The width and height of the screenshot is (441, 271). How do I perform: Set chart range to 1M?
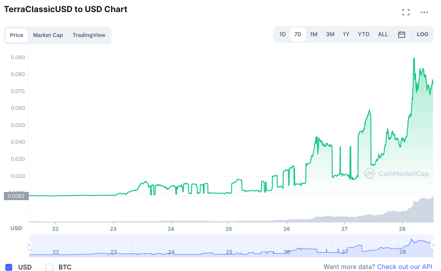tap(314, 34)
